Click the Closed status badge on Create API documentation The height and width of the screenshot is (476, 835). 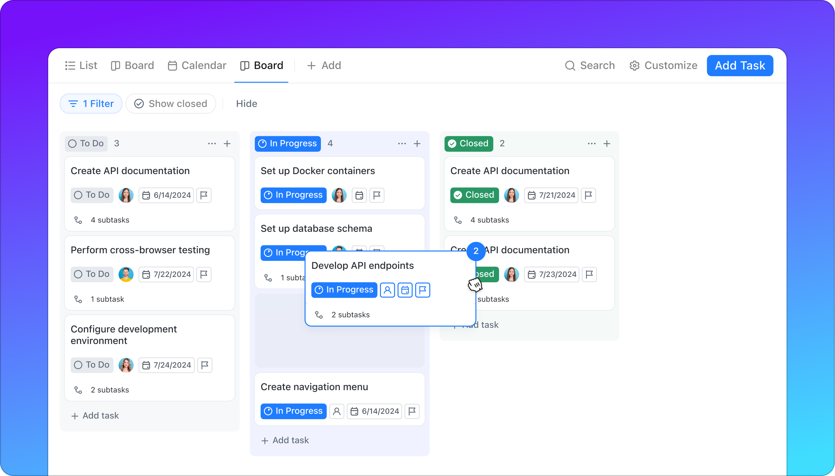tap(475, 195)
